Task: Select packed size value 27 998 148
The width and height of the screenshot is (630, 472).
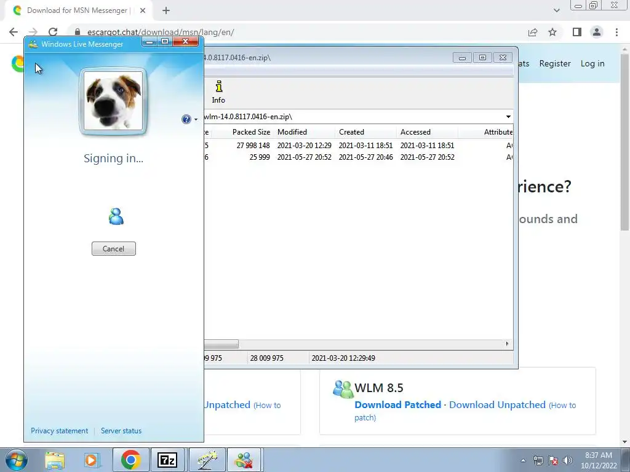Action: point(253,145)
